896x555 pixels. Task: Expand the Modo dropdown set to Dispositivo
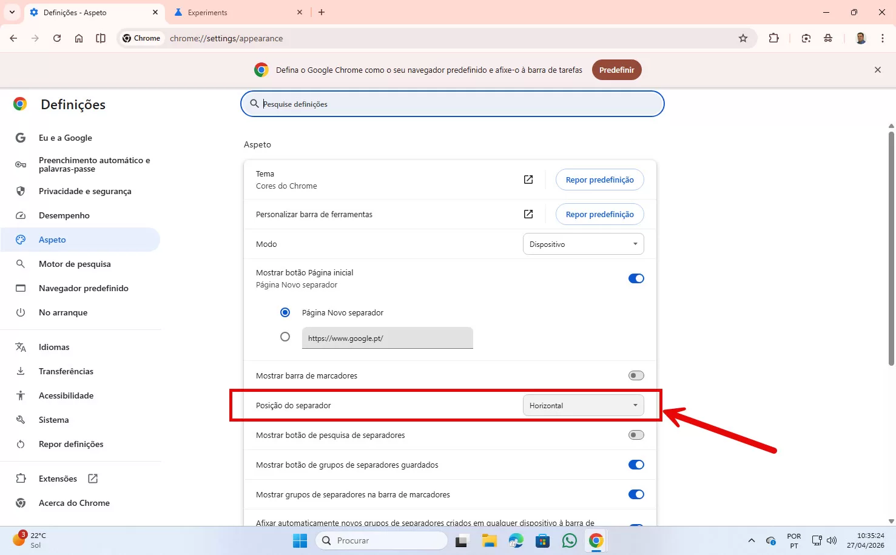point(583,244)
